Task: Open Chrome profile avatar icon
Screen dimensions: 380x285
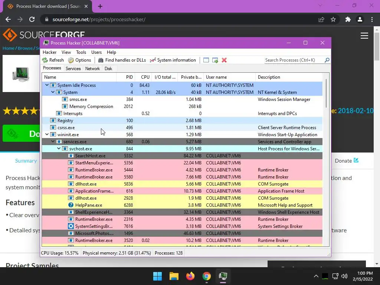Action: [360, 19]
